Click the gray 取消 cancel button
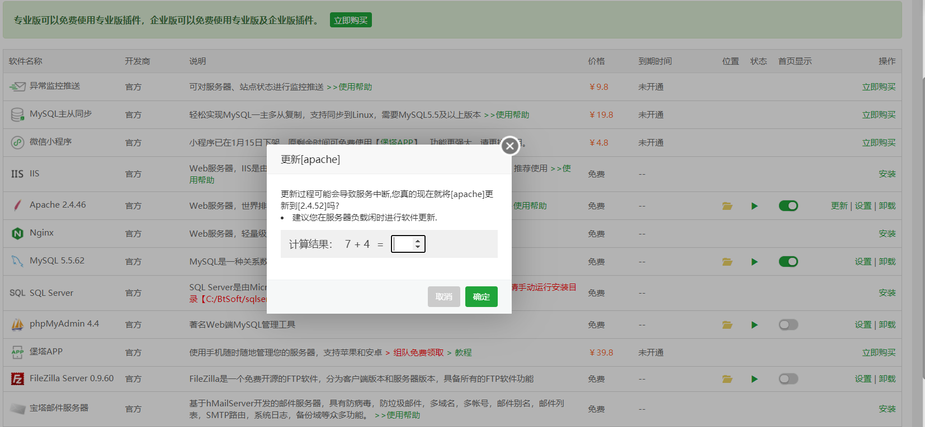The height and width of the screenshot is (427, 925). click(x=444, y=297)
